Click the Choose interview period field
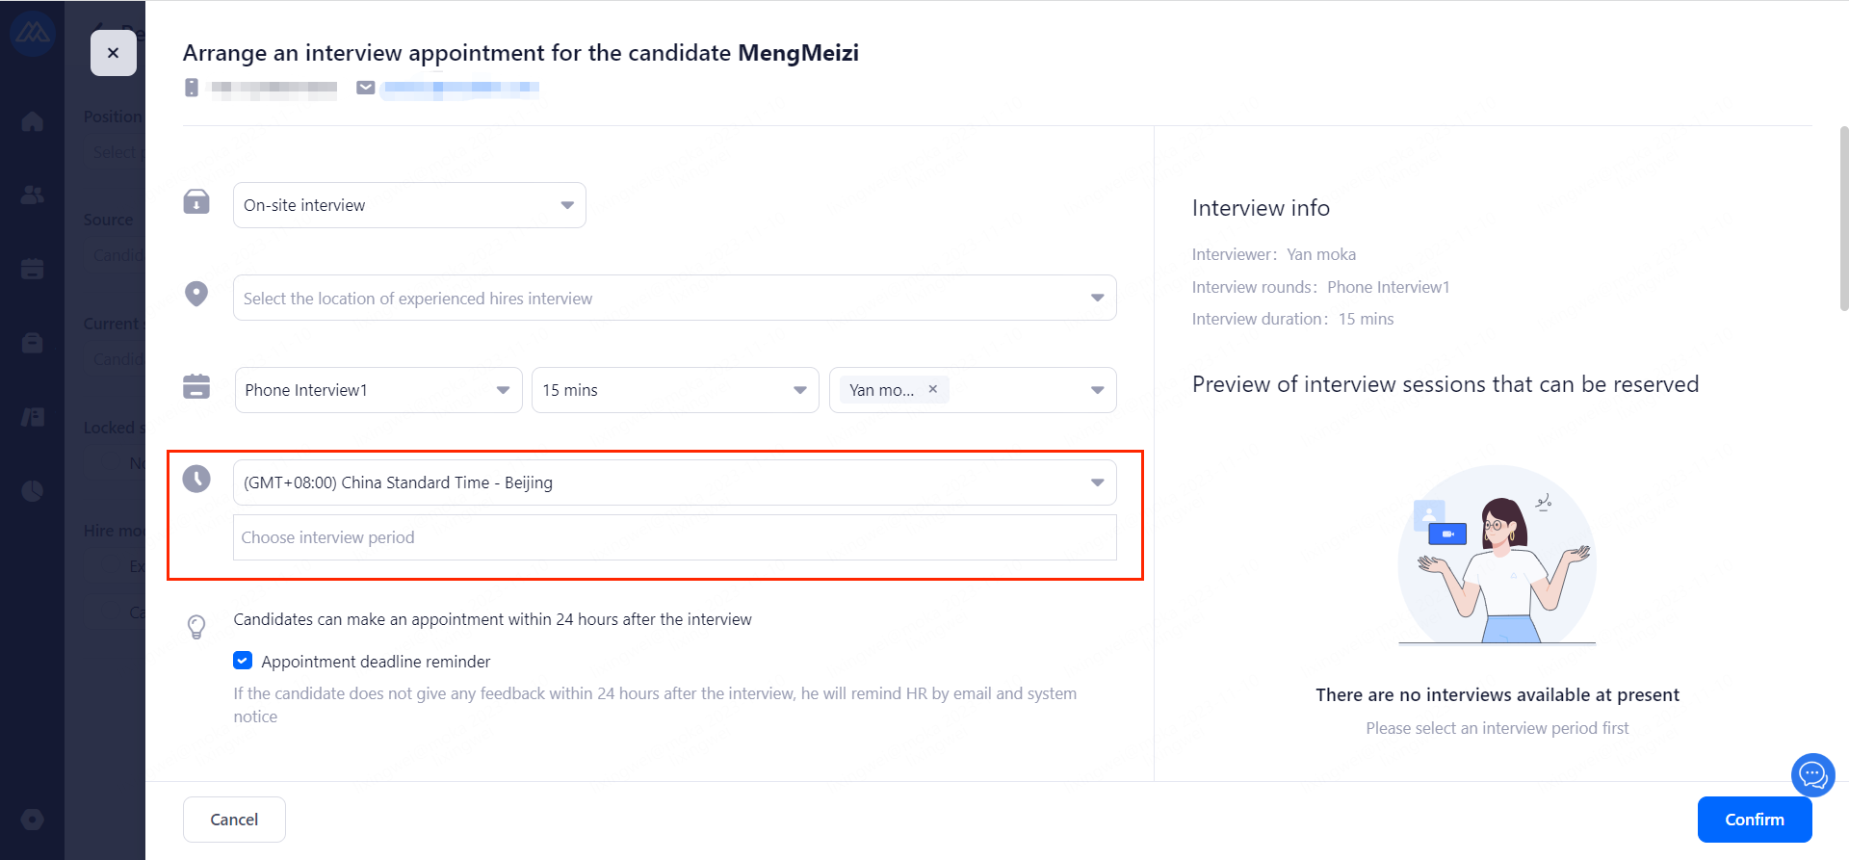Screen dimensions: 1849x860 [674, 537]
